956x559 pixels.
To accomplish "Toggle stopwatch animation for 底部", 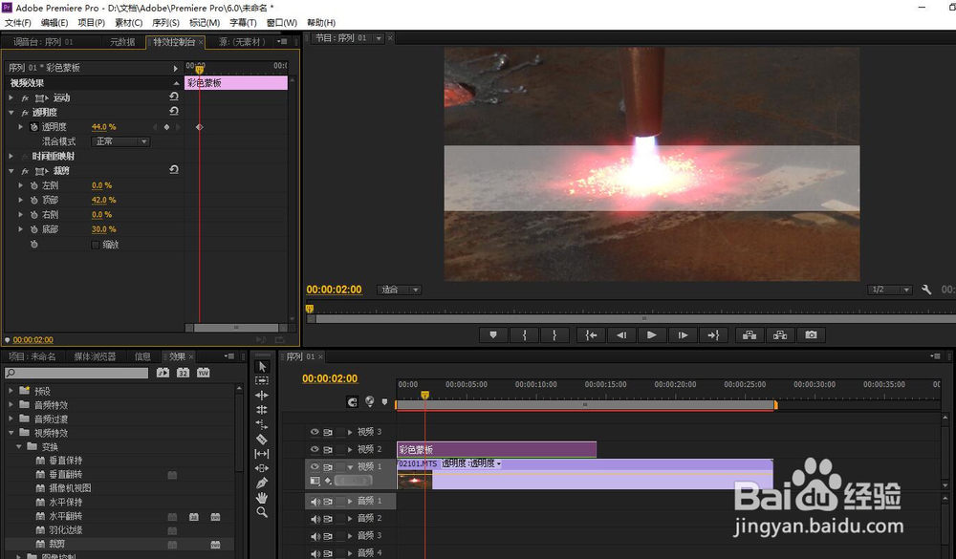I will [34, 229].
